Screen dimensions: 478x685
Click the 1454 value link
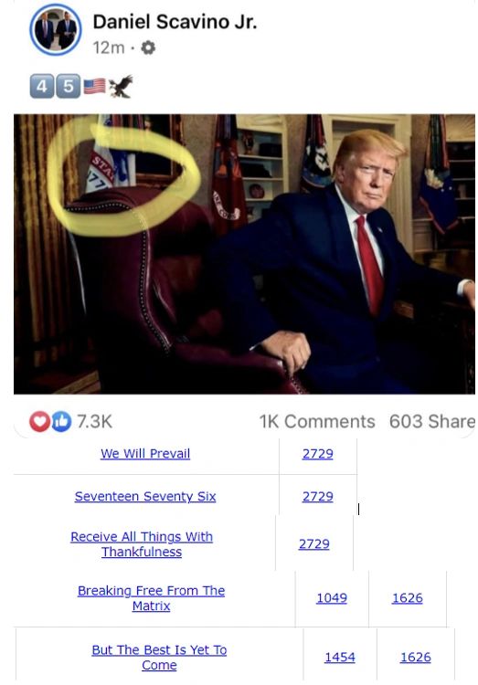pos(340,657)
